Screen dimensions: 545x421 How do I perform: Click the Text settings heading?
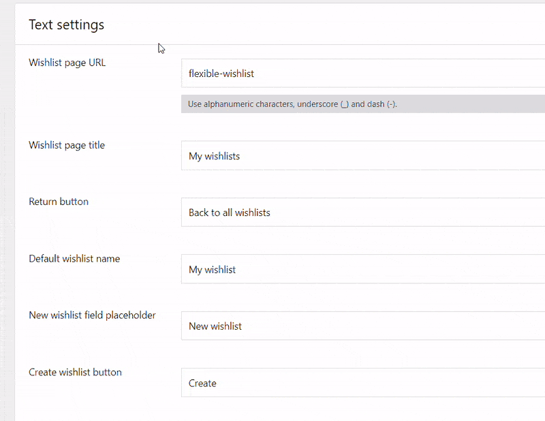(x=66, y=25)
